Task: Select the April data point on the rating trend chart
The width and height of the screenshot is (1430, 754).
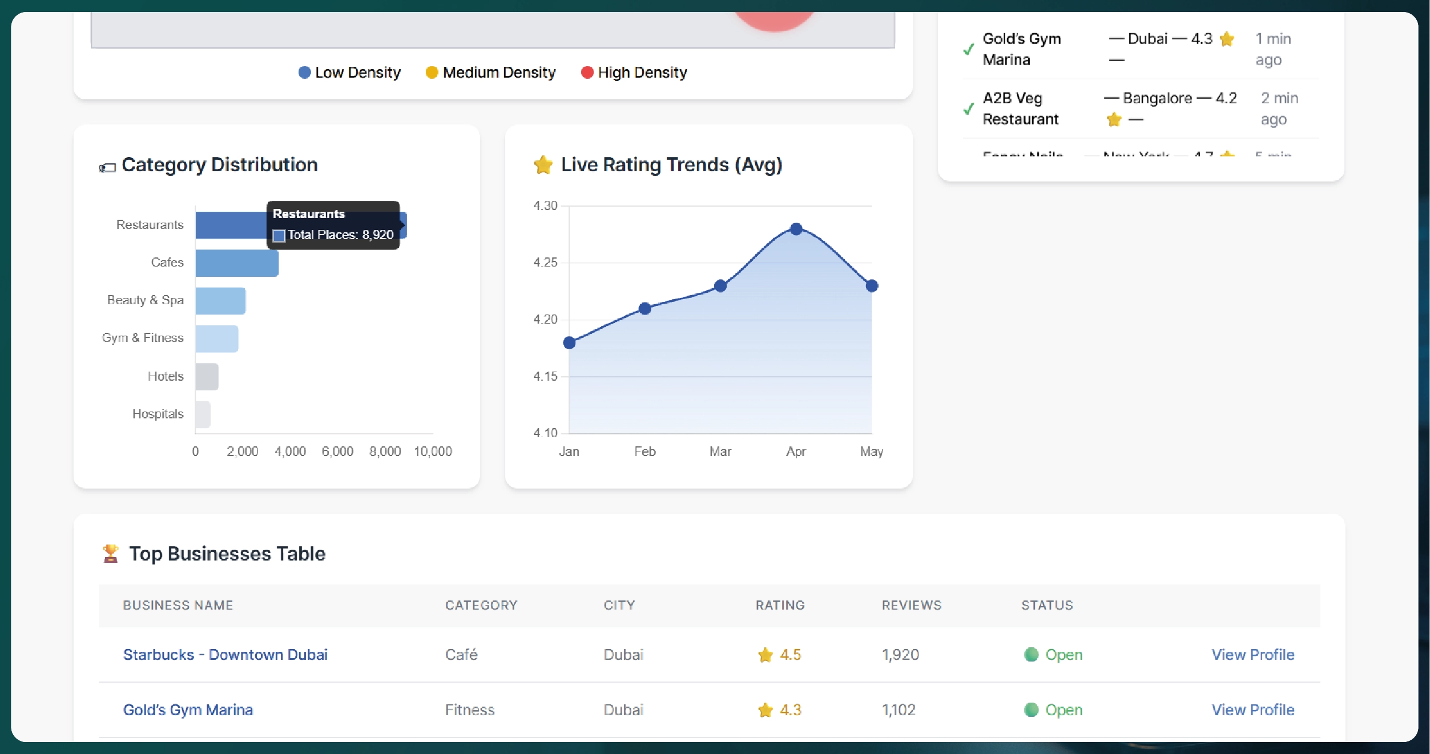Action: [x=796, y=229]
